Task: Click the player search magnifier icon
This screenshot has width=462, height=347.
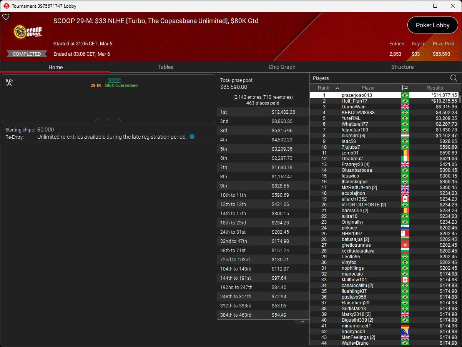Action: [454, 78]
